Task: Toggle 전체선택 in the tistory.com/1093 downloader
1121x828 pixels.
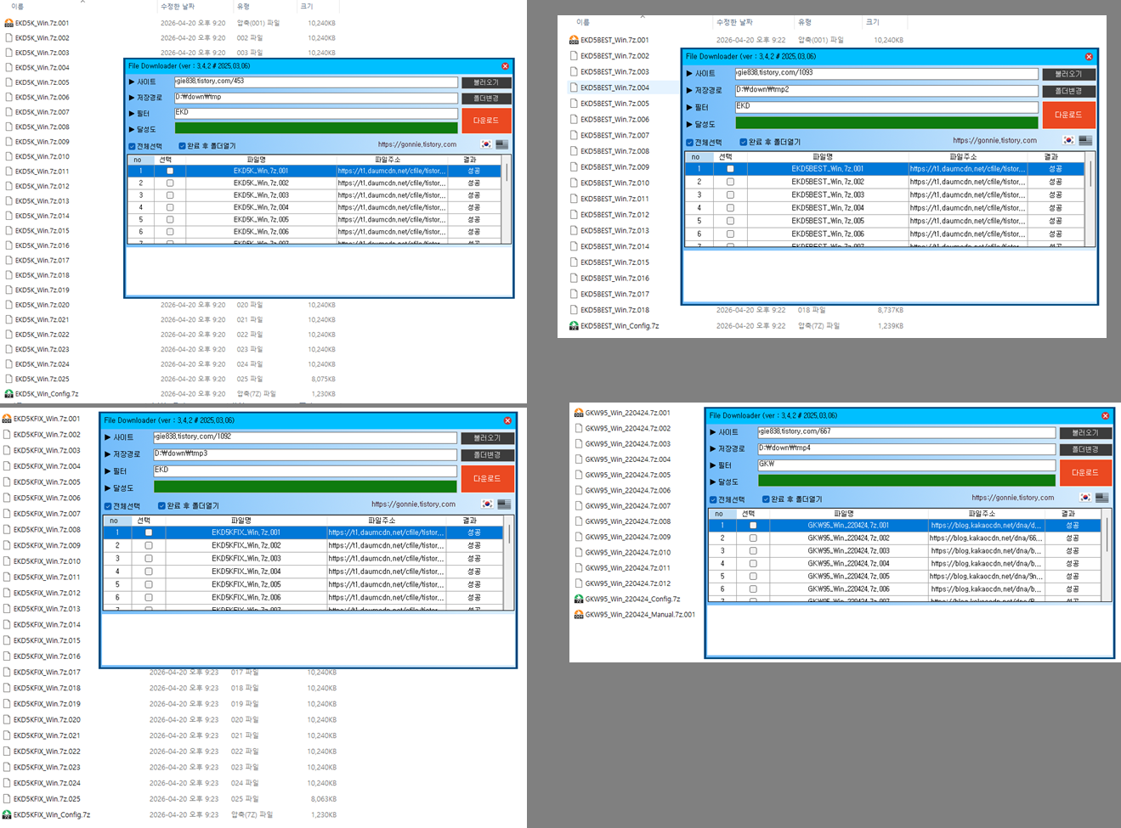Action: pyautogui.click(x=690, y=142)
